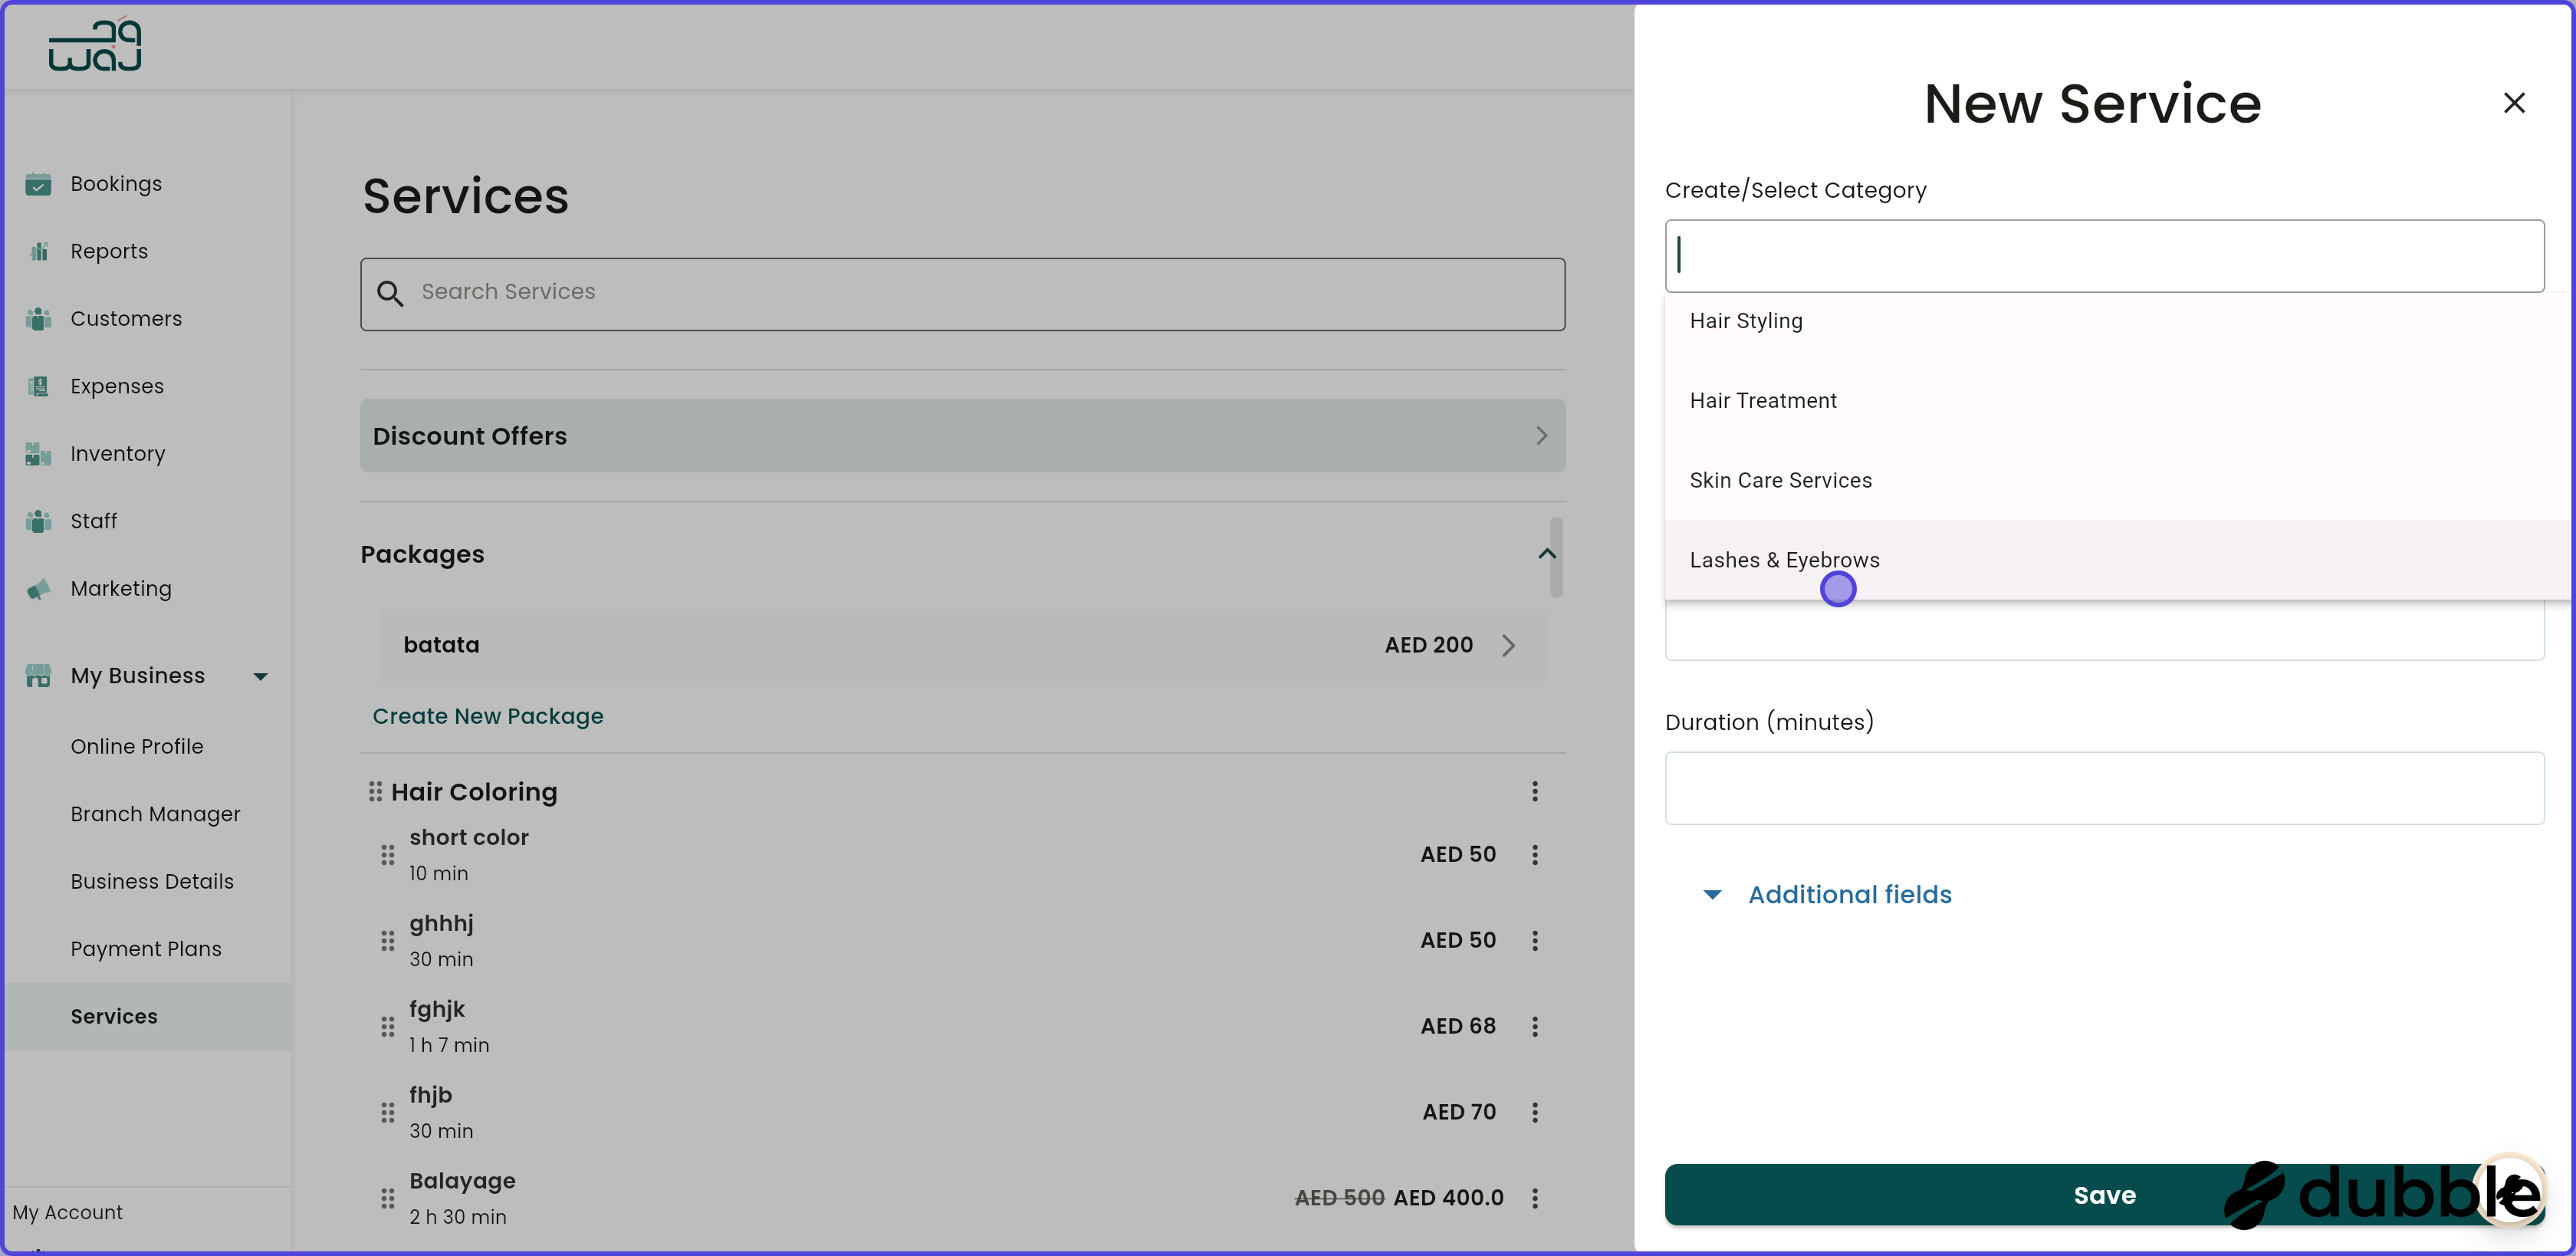
Task: Collapse the My Business menu
Action: pyautogui.click(x=260, y=676)
